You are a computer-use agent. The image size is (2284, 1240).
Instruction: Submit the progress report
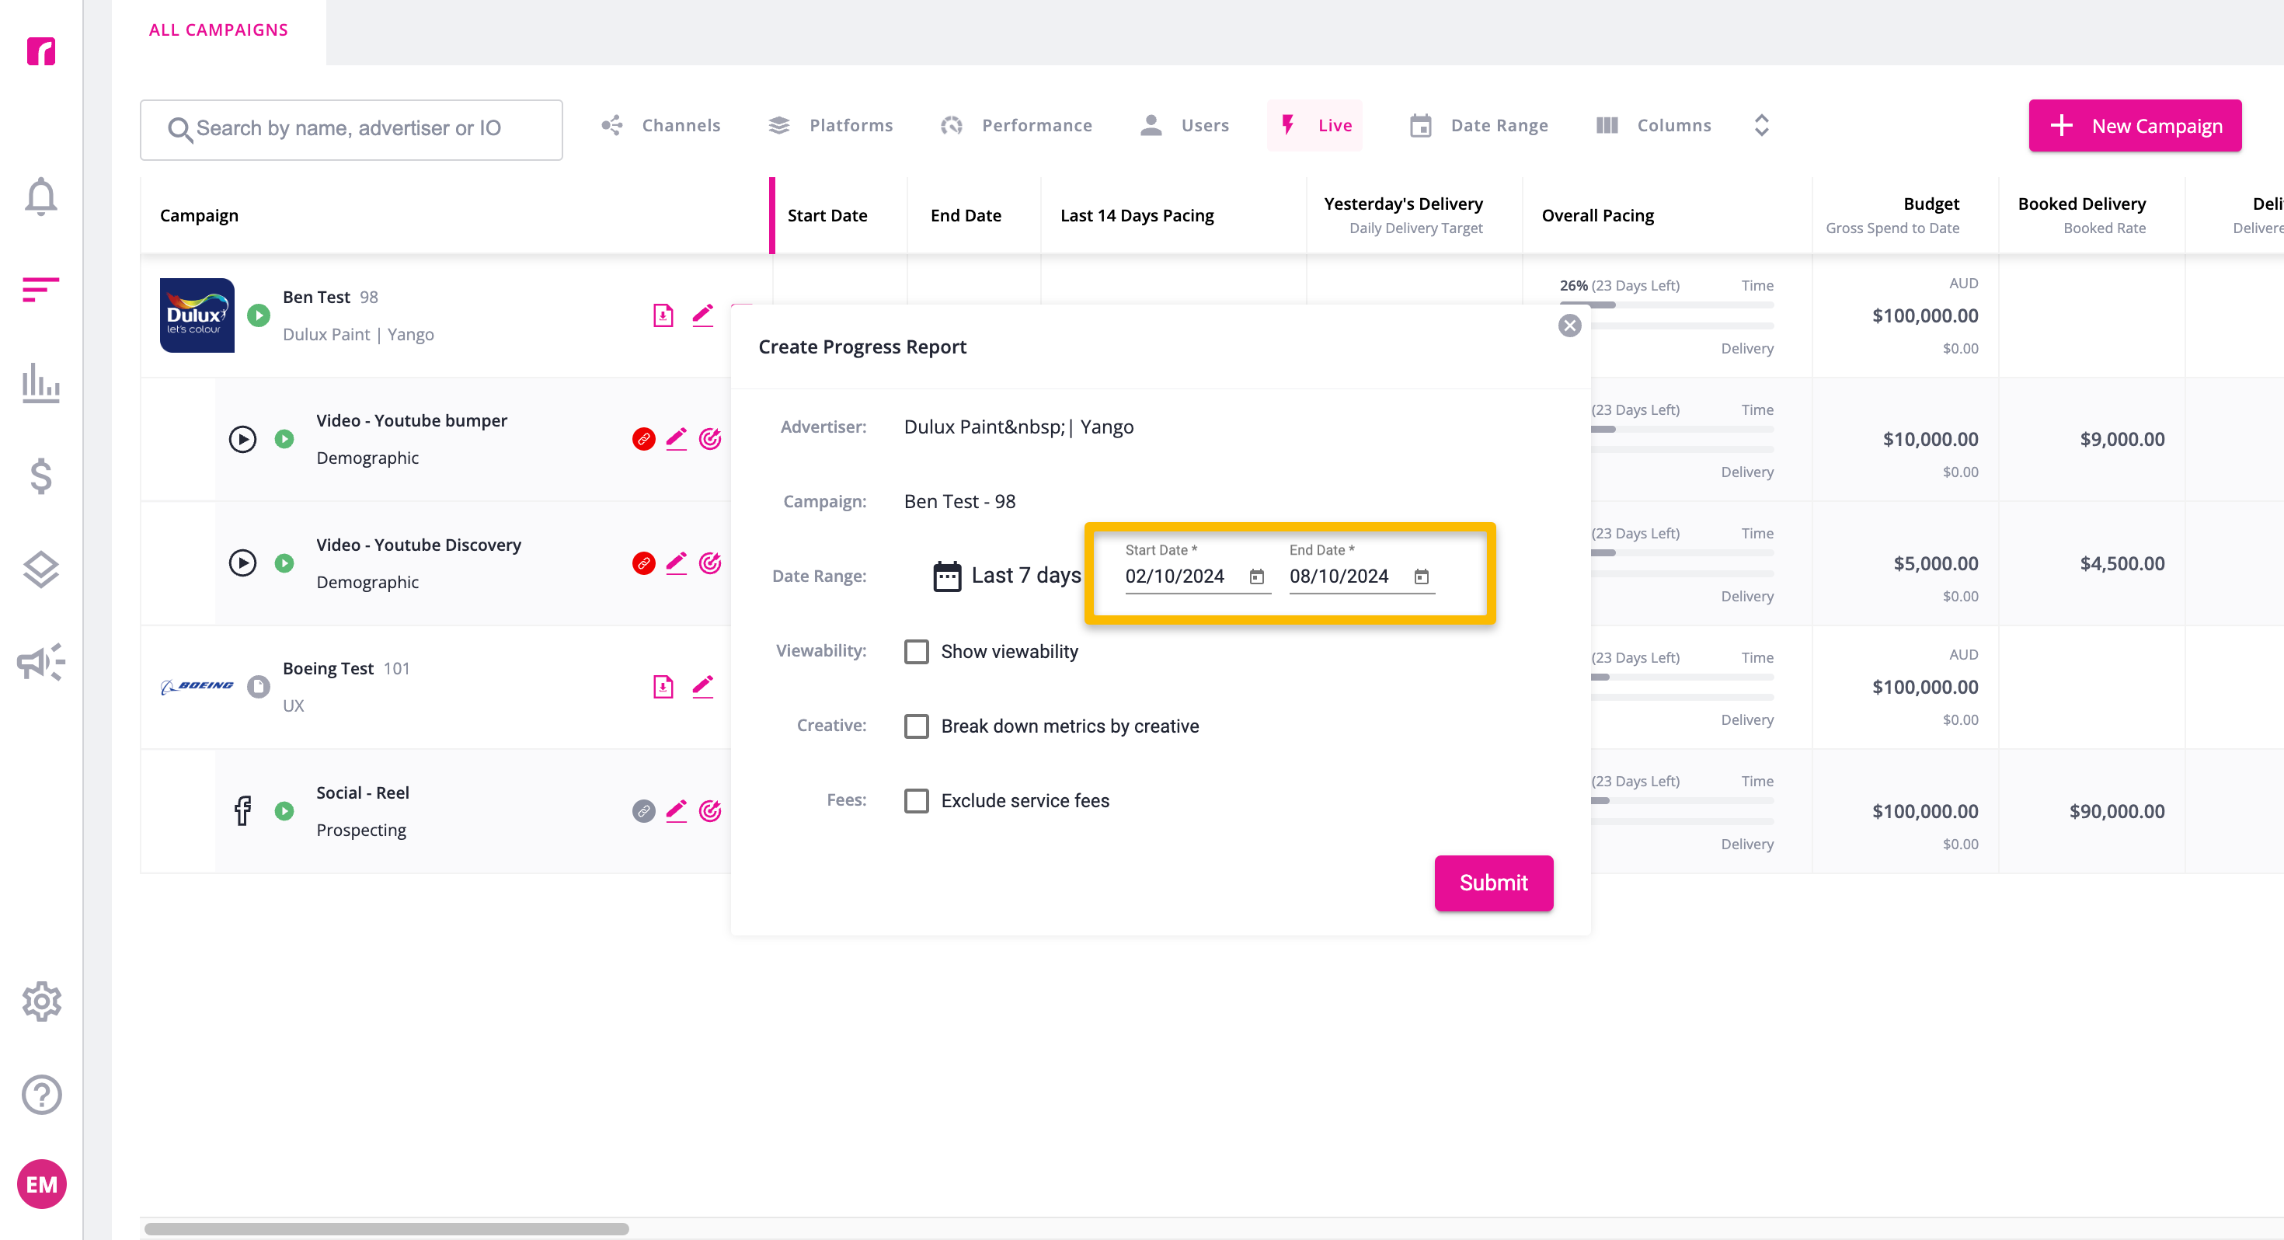1493,883
